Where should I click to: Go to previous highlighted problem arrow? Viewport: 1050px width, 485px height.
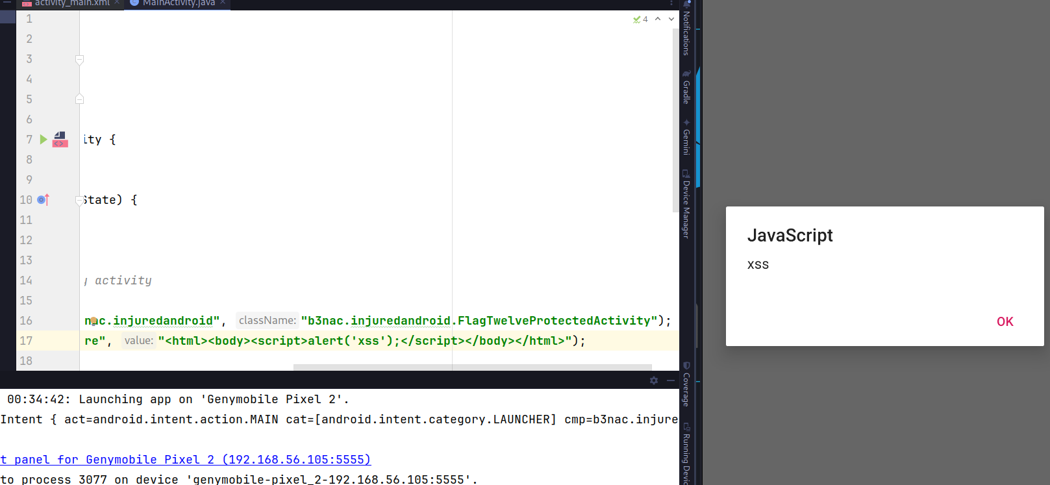(x=658, y=19)
